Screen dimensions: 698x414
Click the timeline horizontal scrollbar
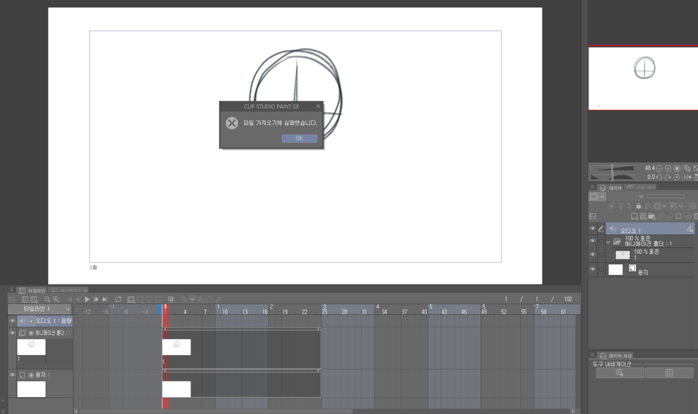pos(216,411)
